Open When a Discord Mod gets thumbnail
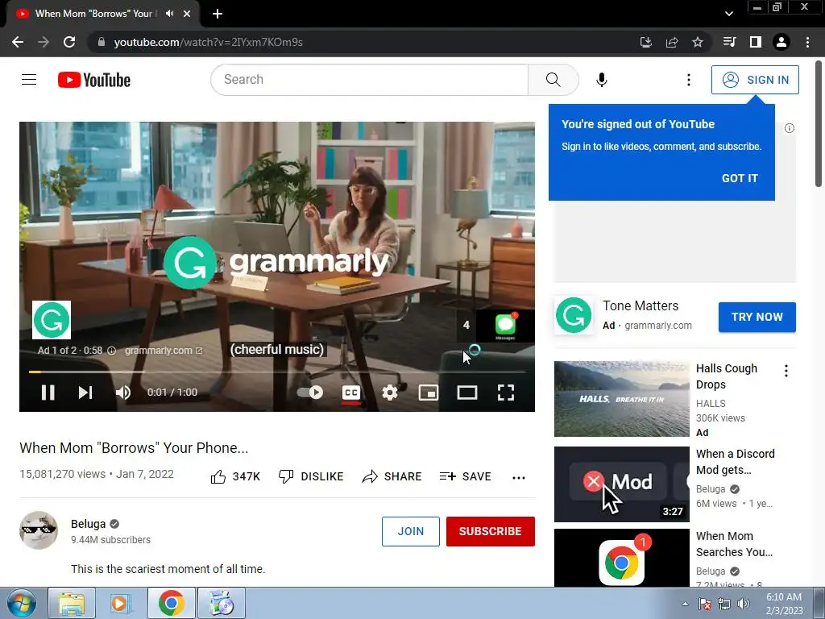 coord(621,484)
